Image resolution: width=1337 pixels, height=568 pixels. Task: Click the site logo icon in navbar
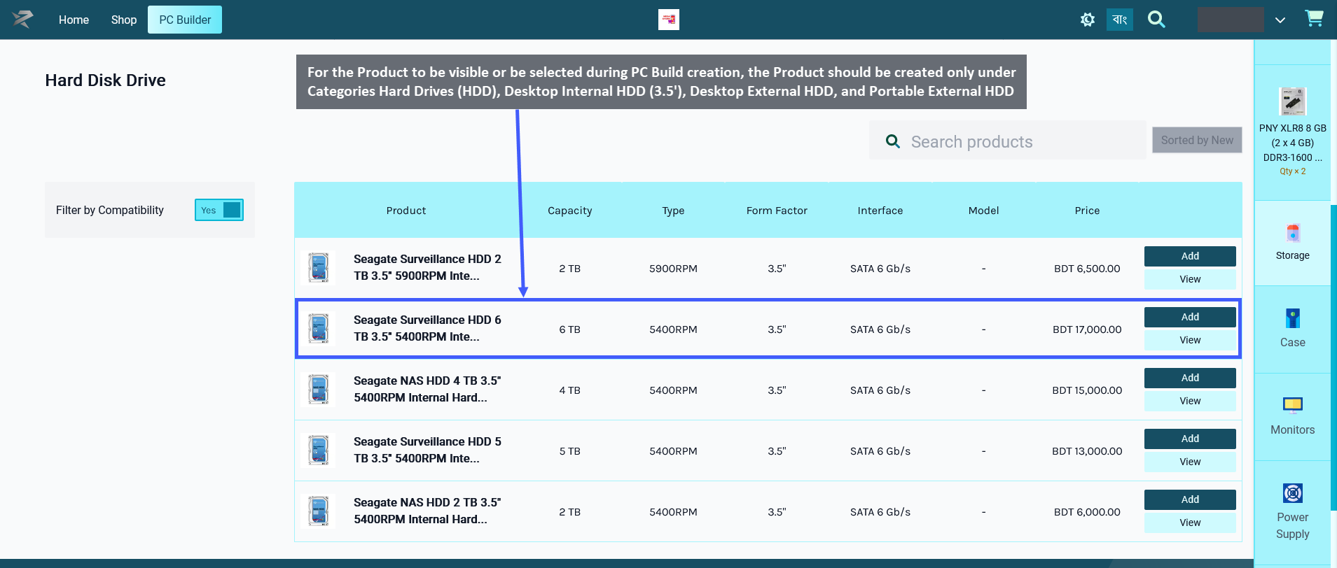[22, 20]
